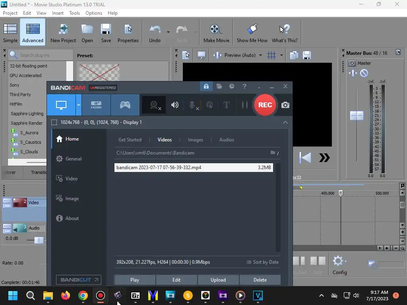
Task: Open Movie Studio Tools menu
Action: point(74,13)
